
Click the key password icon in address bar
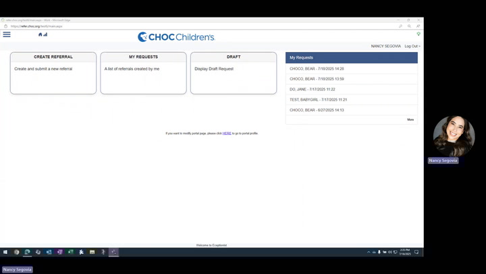click(400, 26)
